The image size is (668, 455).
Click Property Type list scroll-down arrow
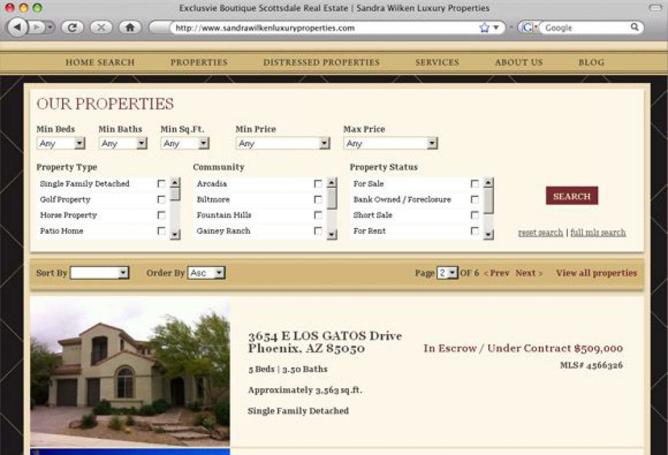click(175, 235)
